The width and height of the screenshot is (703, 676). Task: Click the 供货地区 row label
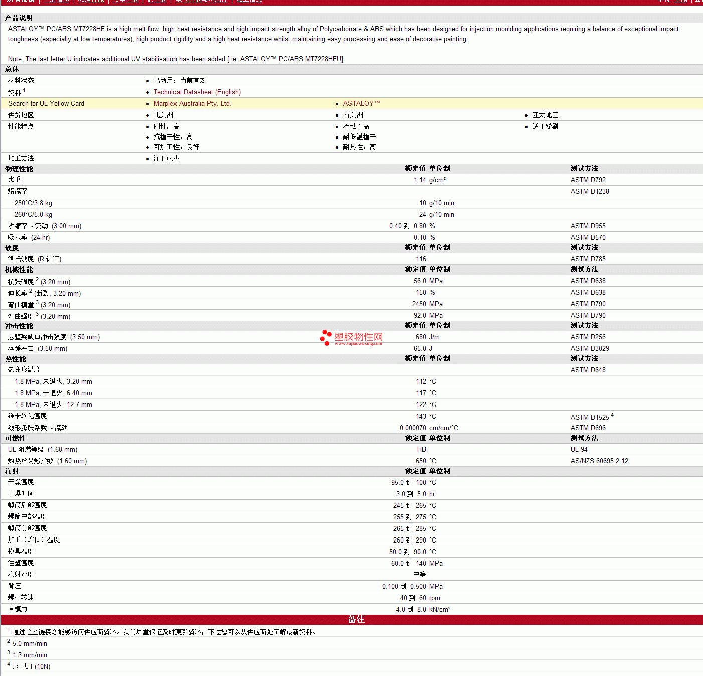click(21, 115)
